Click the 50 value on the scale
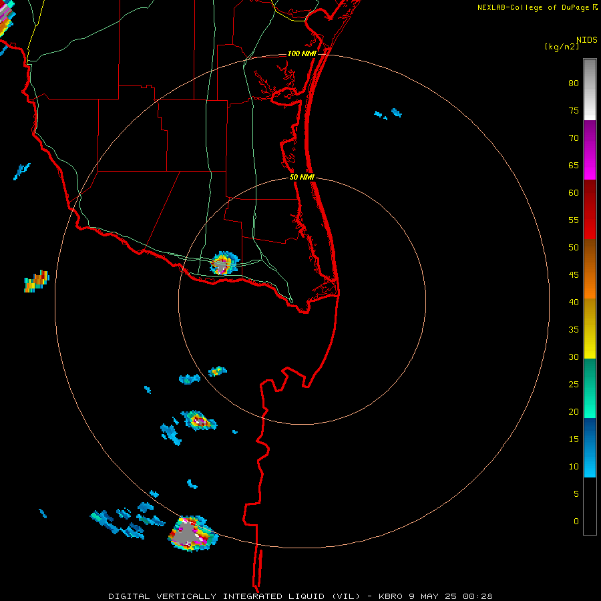 click(x=574, y=247)
